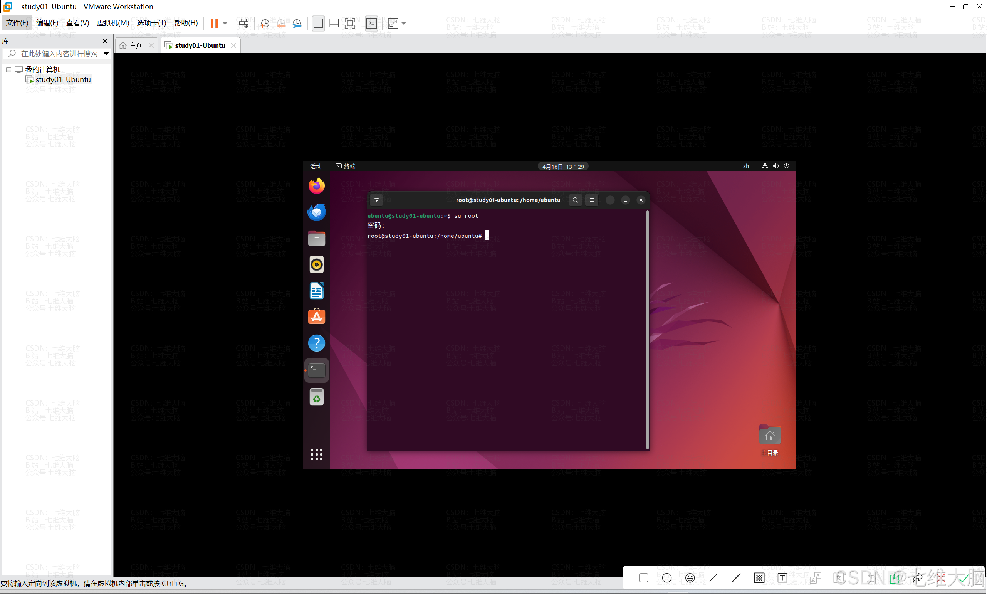This screenshot has height=594, width=987.
Task: Open the VMware console view icon
Action: coord(371,23)
